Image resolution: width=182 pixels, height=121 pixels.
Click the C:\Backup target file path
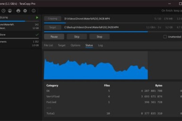[x=92, y=27]
